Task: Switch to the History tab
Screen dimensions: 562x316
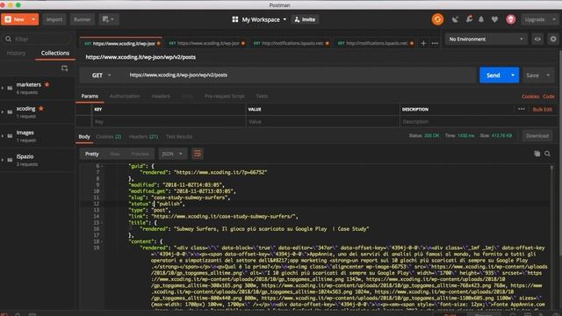Action: coord(16,53)
